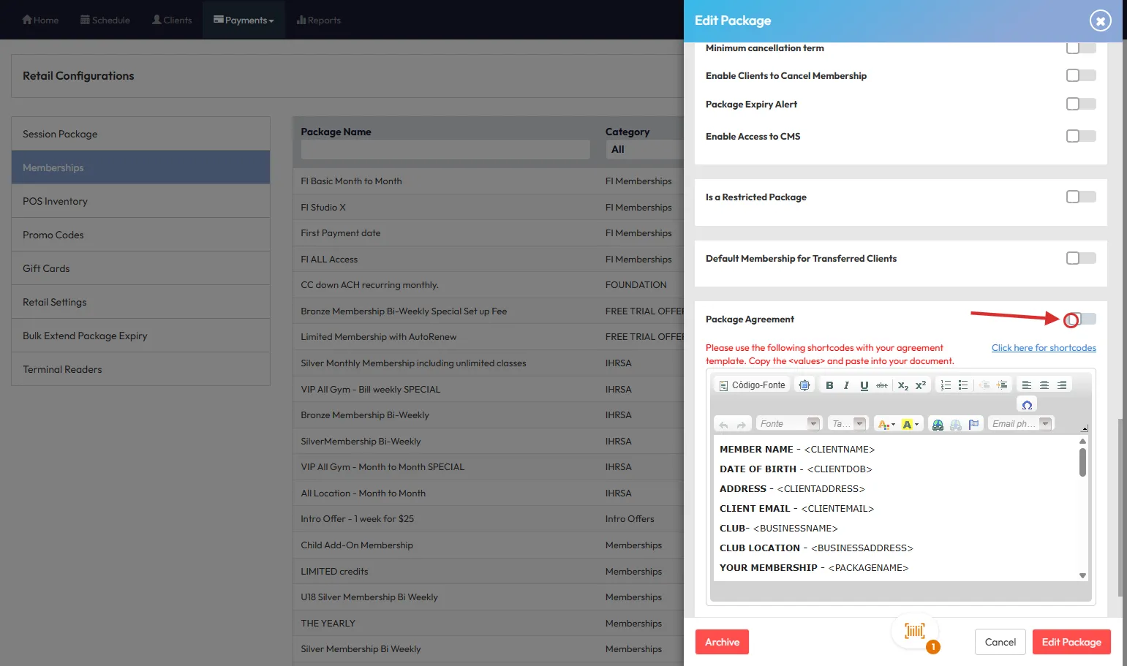Toggle Enable Clients to Cancel Membership
Viewport: 1127px width, 666px height.
(1081, 75)
